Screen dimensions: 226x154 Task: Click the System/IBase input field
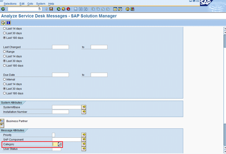tap(67, 107)
